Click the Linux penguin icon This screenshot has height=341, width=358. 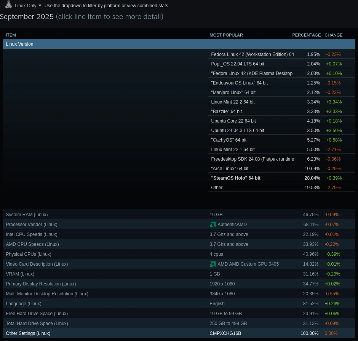(8, 5)
